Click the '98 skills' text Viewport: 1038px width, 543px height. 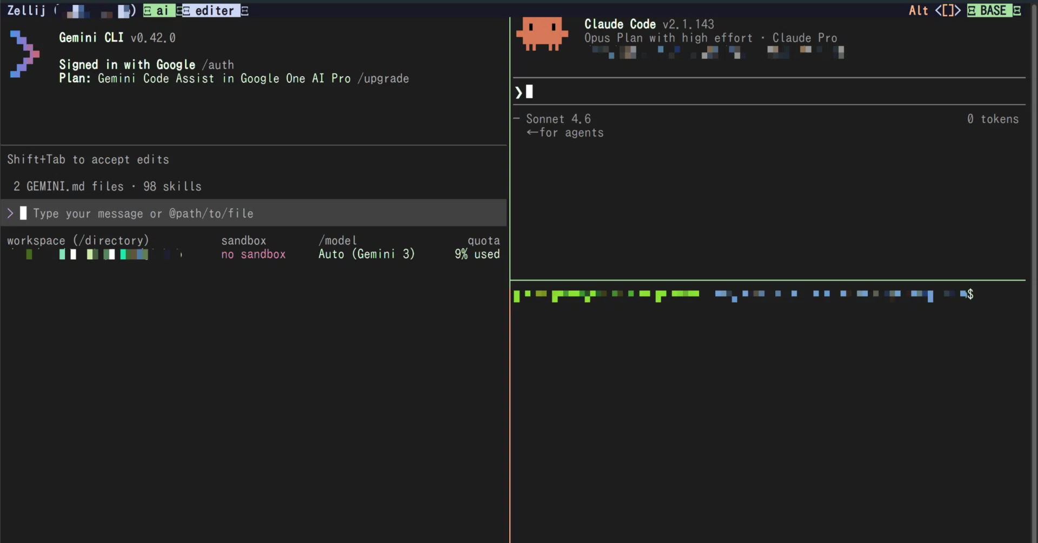tap(172, 186)
